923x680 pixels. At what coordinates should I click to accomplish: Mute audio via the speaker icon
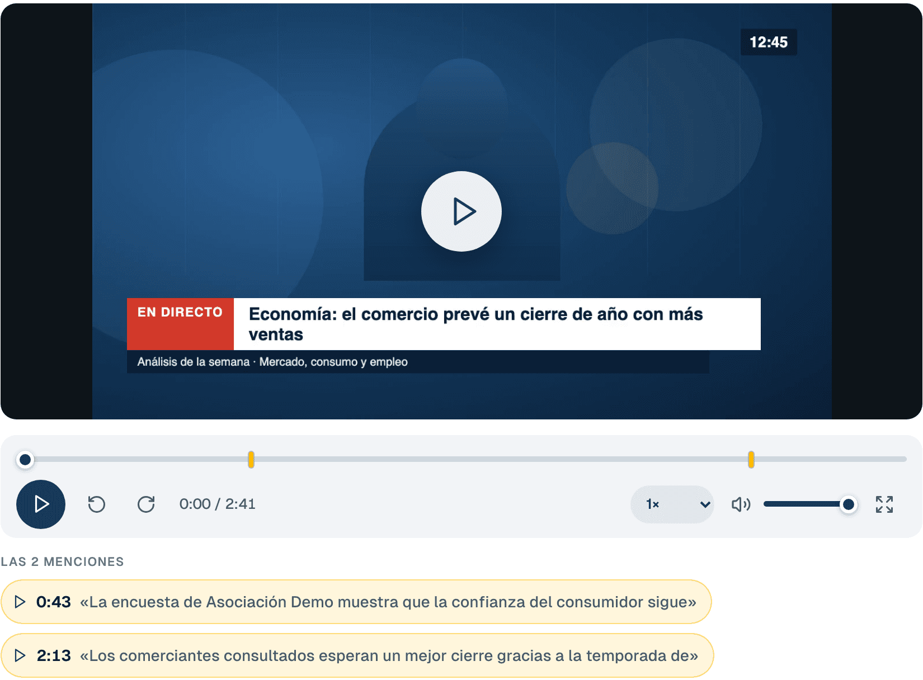(741, 504)
